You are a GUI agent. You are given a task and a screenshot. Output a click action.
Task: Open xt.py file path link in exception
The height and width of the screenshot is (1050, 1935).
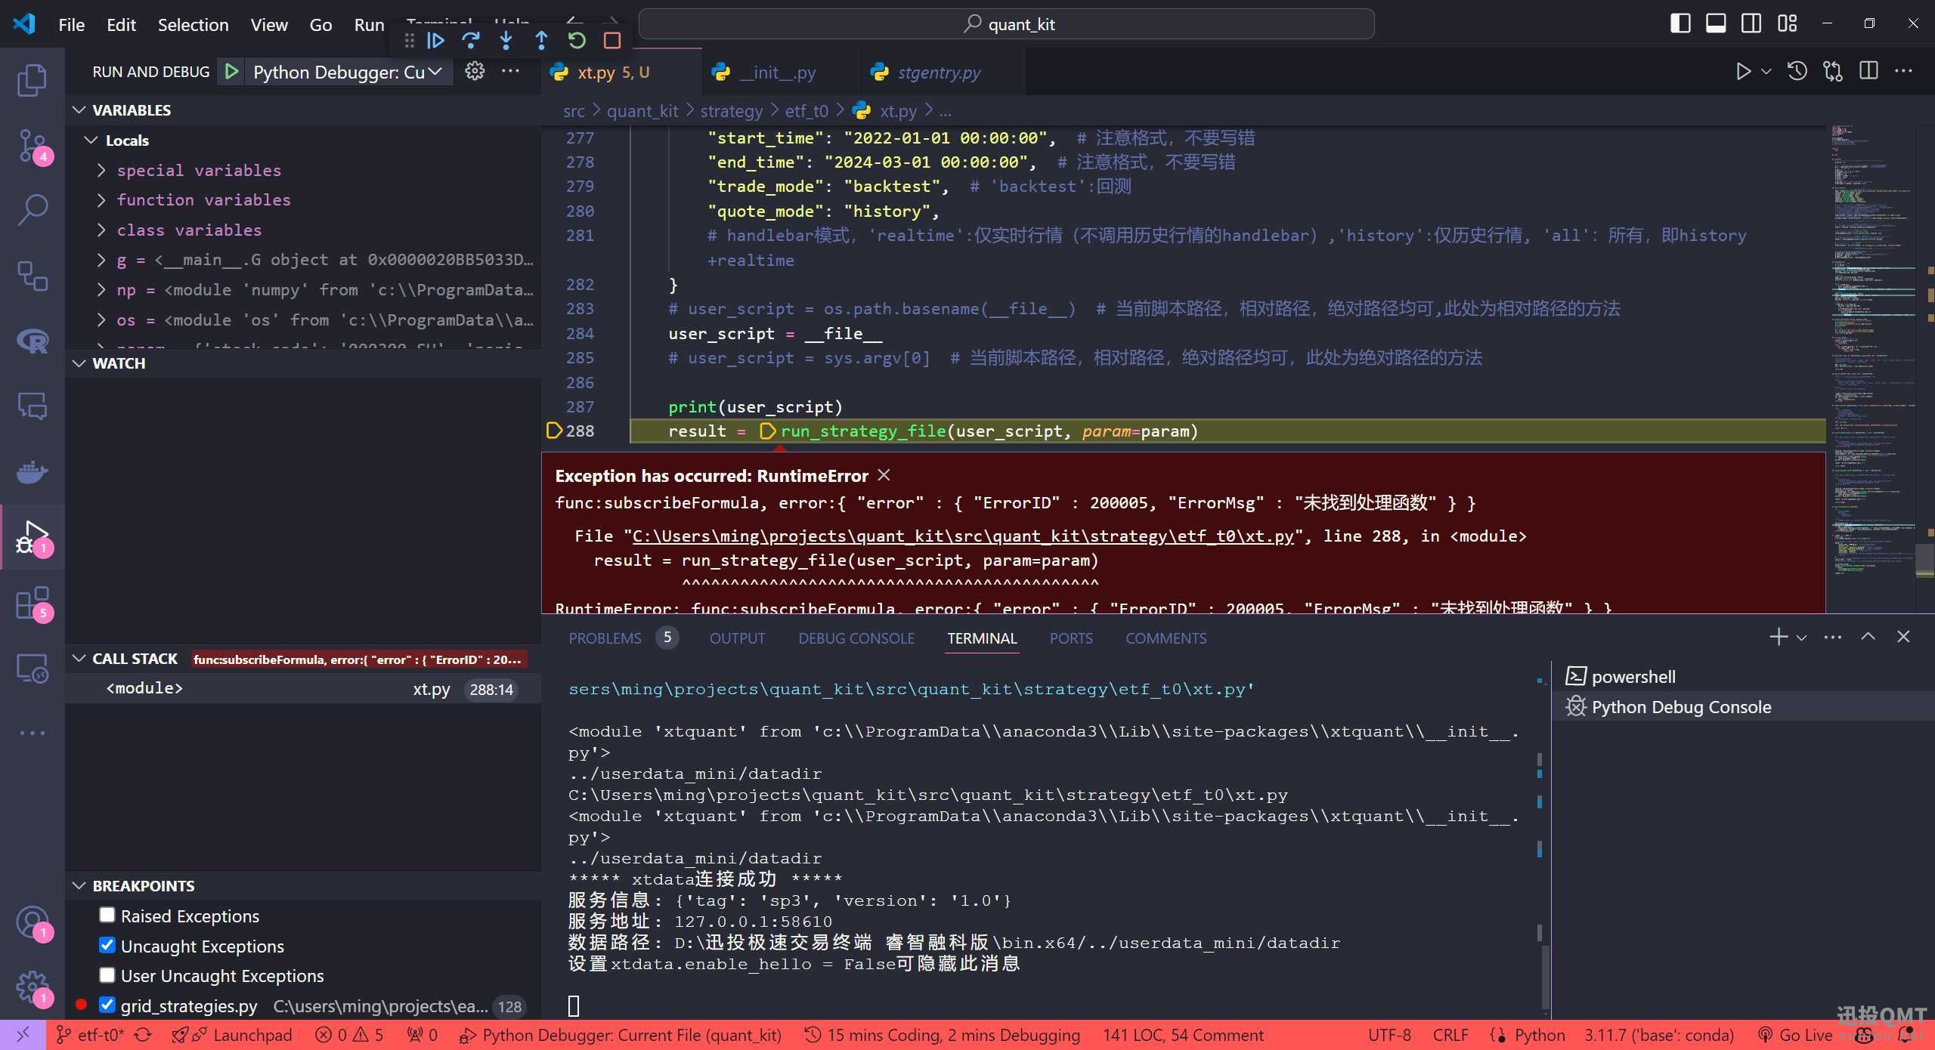[962, 536]
